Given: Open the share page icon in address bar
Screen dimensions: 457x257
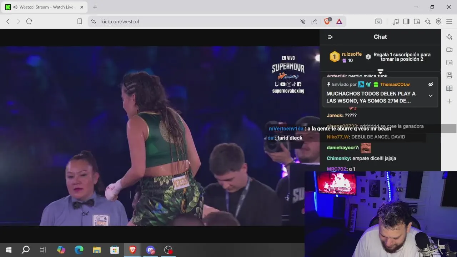Looking at the screenshot, I should [x=314, y=21].
